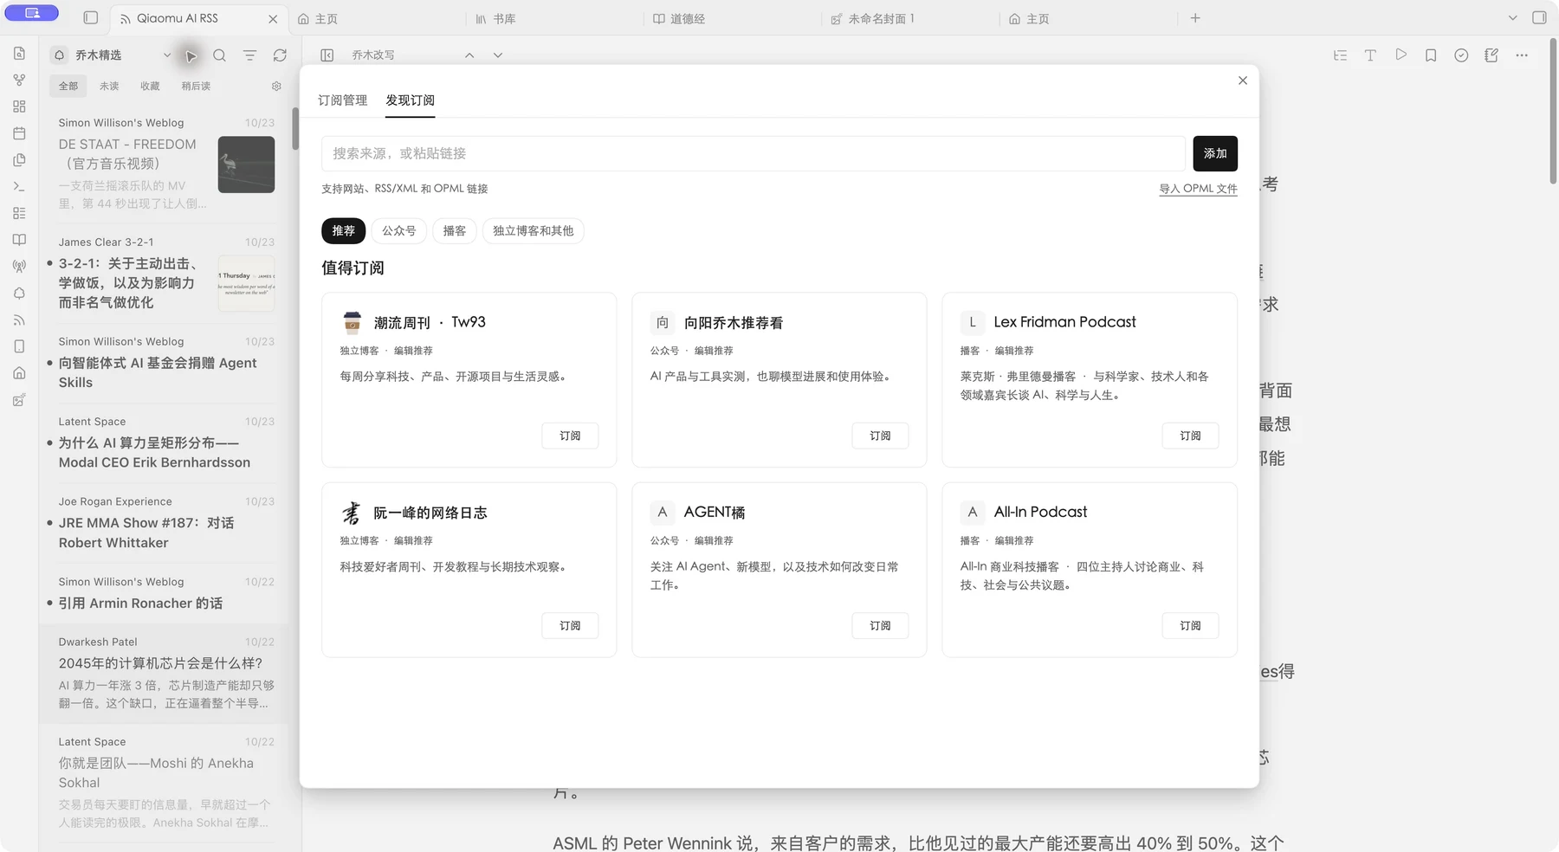Click the broadcast antenna icon in the left sidebar
Screen dimensions: 1559x852
[x=19, y=267]
